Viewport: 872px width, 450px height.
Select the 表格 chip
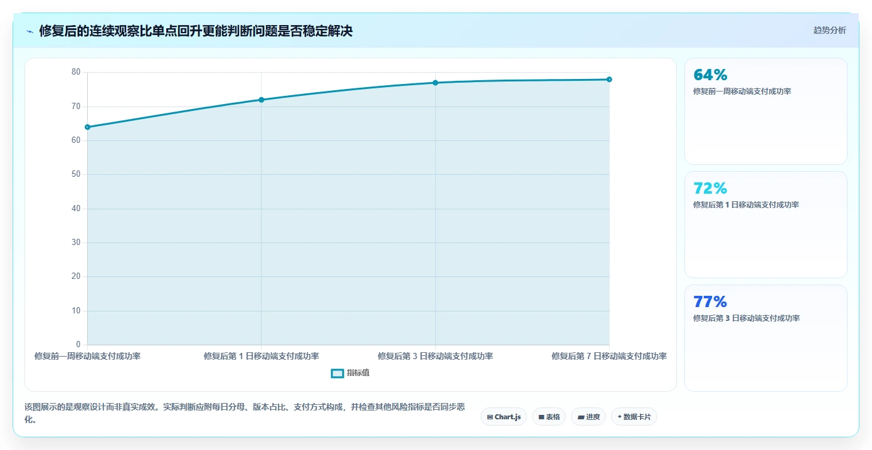[549, 417]
